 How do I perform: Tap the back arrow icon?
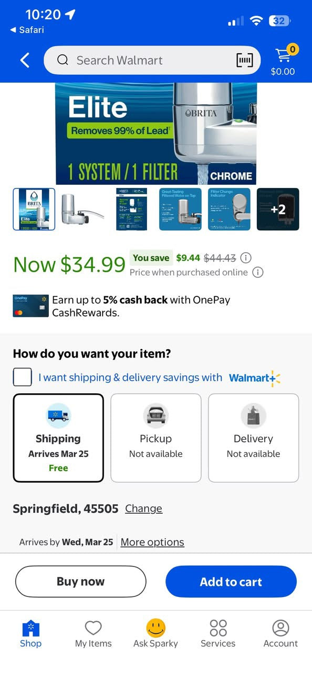[25, 60]
